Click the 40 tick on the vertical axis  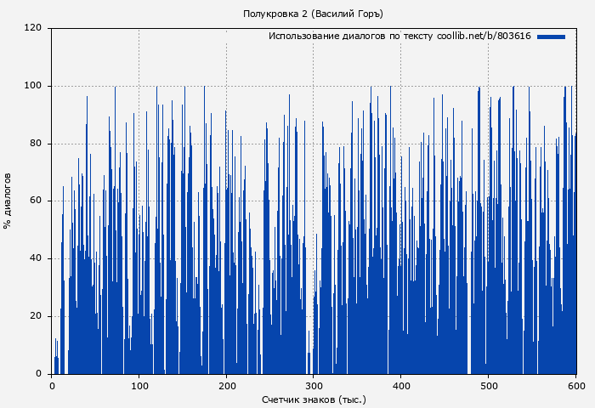point(36,258)
